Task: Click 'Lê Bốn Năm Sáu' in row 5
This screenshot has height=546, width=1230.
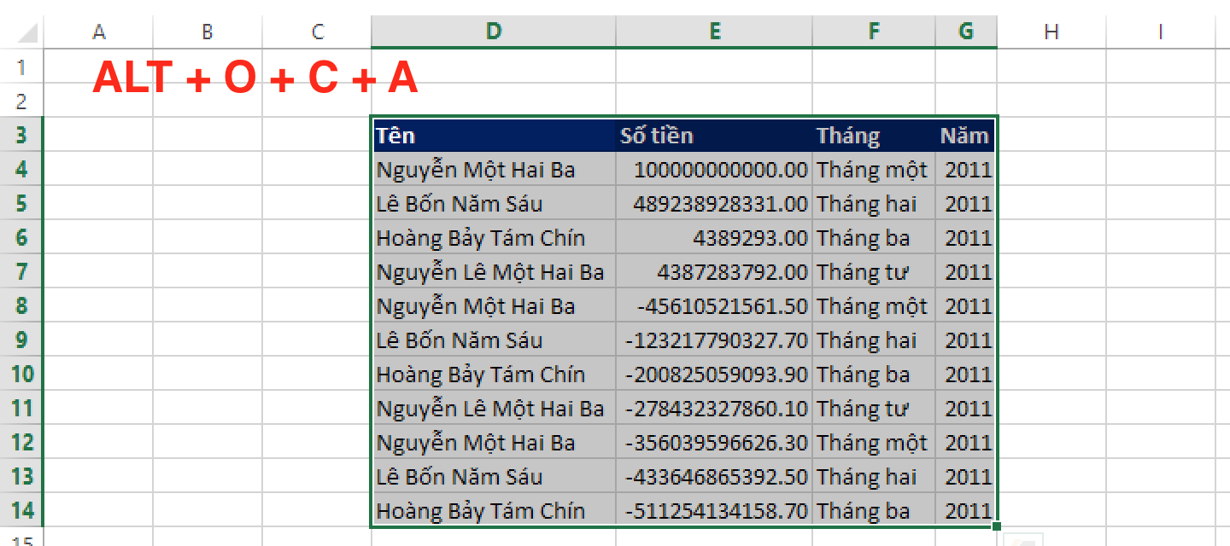Action: point(460,204)
